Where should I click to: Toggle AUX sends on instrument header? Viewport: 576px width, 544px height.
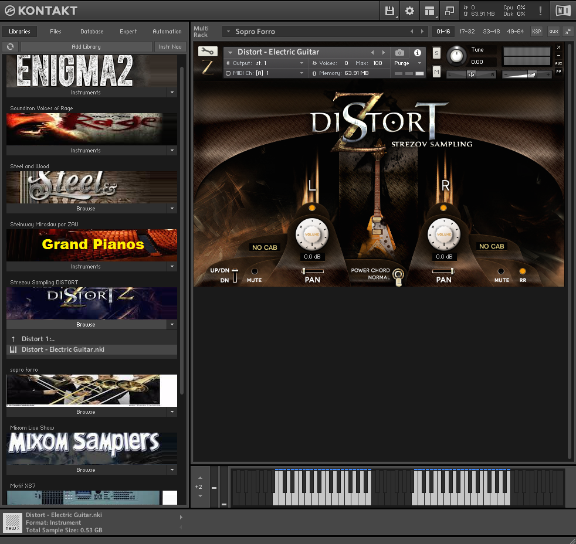[x=559, y=63]
